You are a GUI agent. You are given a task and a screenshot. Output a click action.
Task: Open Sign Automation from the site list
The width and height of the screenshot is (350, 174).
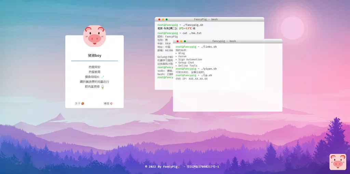(190, 60)
